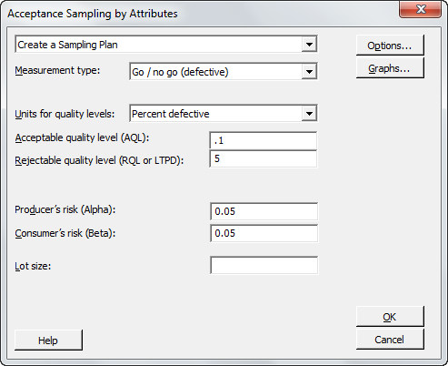Cancel the Acceptance Sampling dialog
This screenshot has height=366, width=448.
390,340
